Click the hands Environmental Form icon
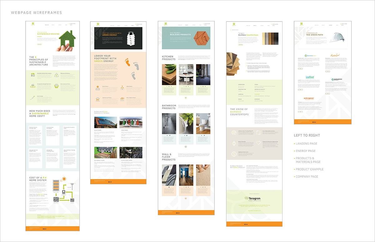This screenshot has height=242, width=375. pyautogui.click(x=57, y=86)
